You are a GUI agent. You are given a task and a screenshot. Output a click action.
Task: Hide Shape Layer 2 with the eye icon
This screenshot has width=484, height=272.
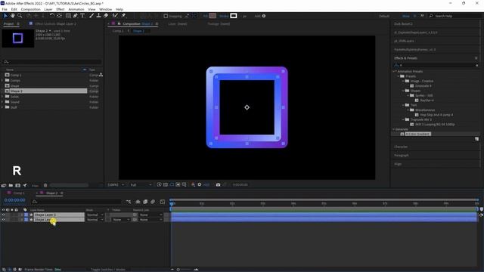coord(3,220)
